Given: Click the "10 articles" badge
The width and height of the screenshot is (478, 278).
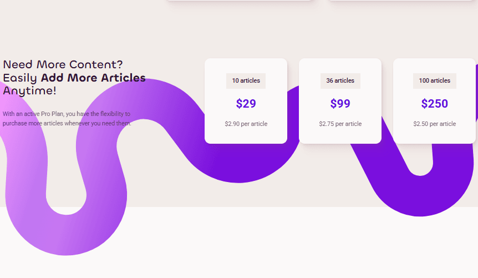Looking at the screenshot, I should coord(246,80).
